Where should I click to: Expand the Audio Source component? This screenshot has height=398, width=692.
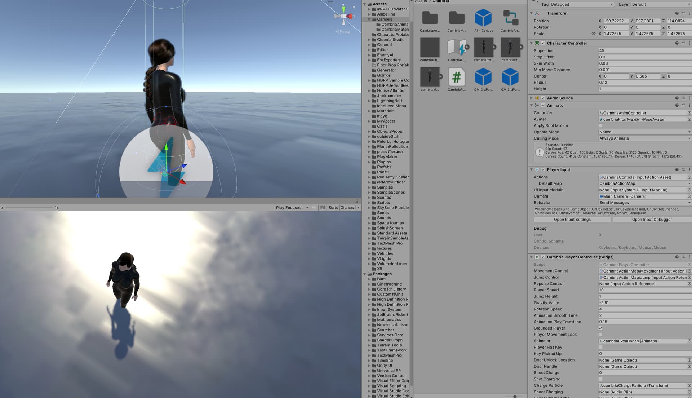(x=531, y=98)
